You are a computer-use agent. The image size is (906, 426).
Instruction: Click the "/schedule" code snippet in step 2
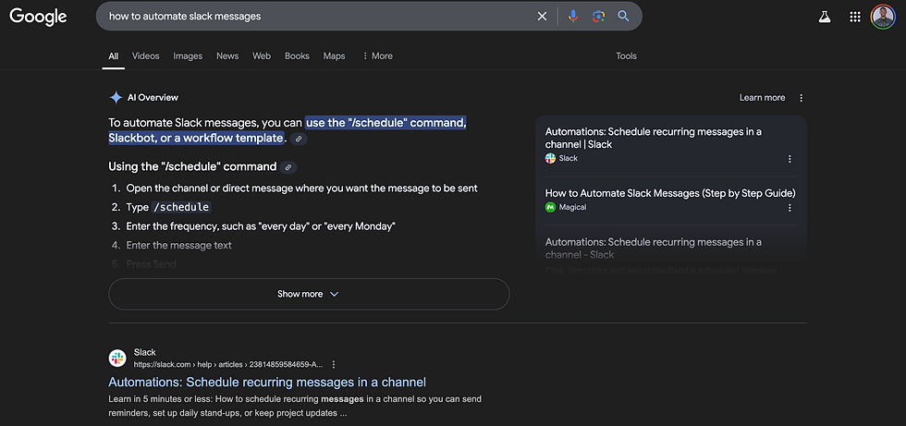(x=181, y=207)
